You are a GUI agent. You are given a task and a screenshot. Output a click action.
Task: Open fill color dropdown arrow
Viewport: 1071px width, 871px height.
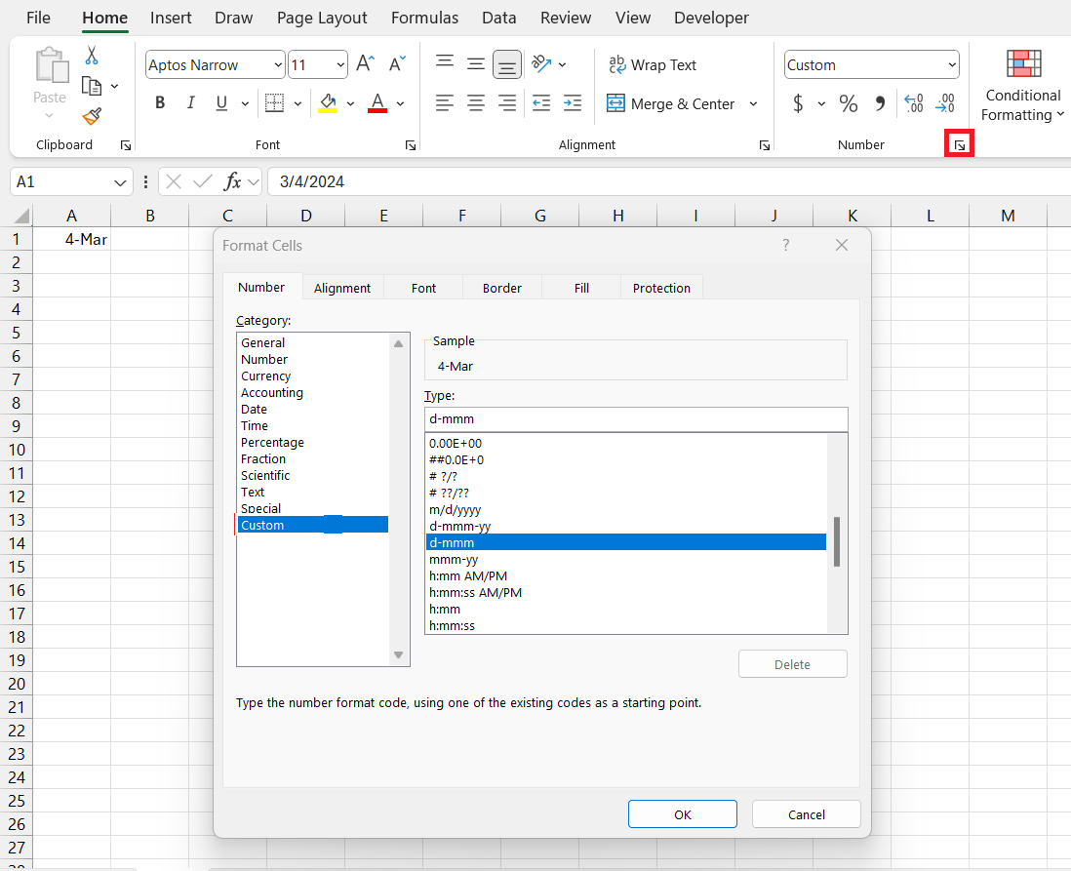point(350,103)
